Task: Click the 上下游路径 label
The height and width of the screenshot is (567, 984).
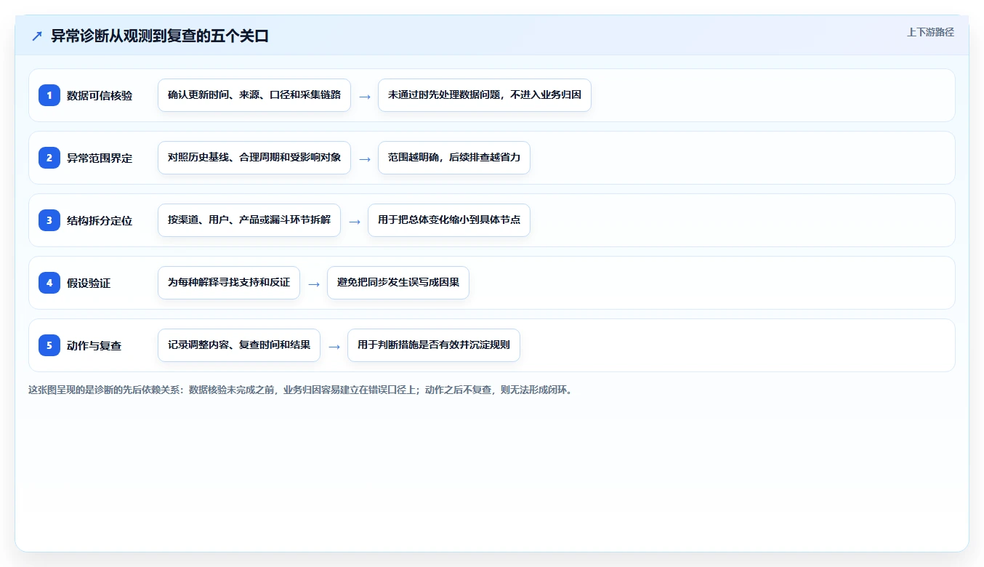Action: click(x=930, y=32)
